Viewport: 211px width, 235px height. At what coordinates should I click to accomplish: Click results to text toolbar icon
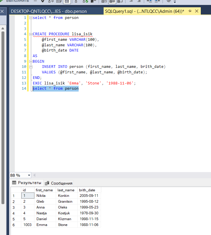[104, 1]
